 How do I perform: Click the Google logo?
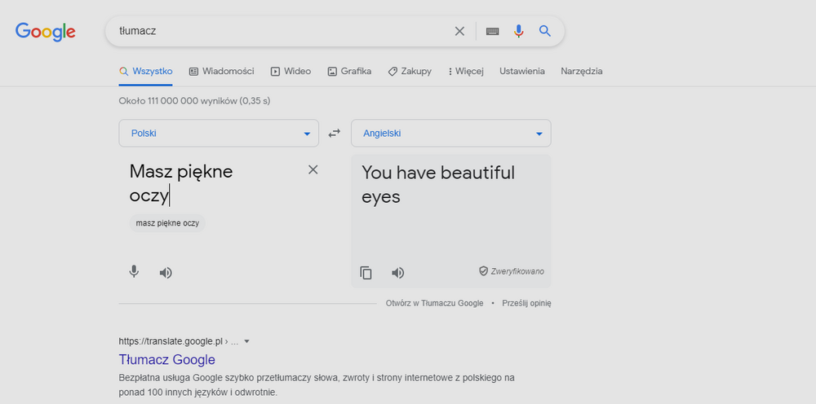46,32
